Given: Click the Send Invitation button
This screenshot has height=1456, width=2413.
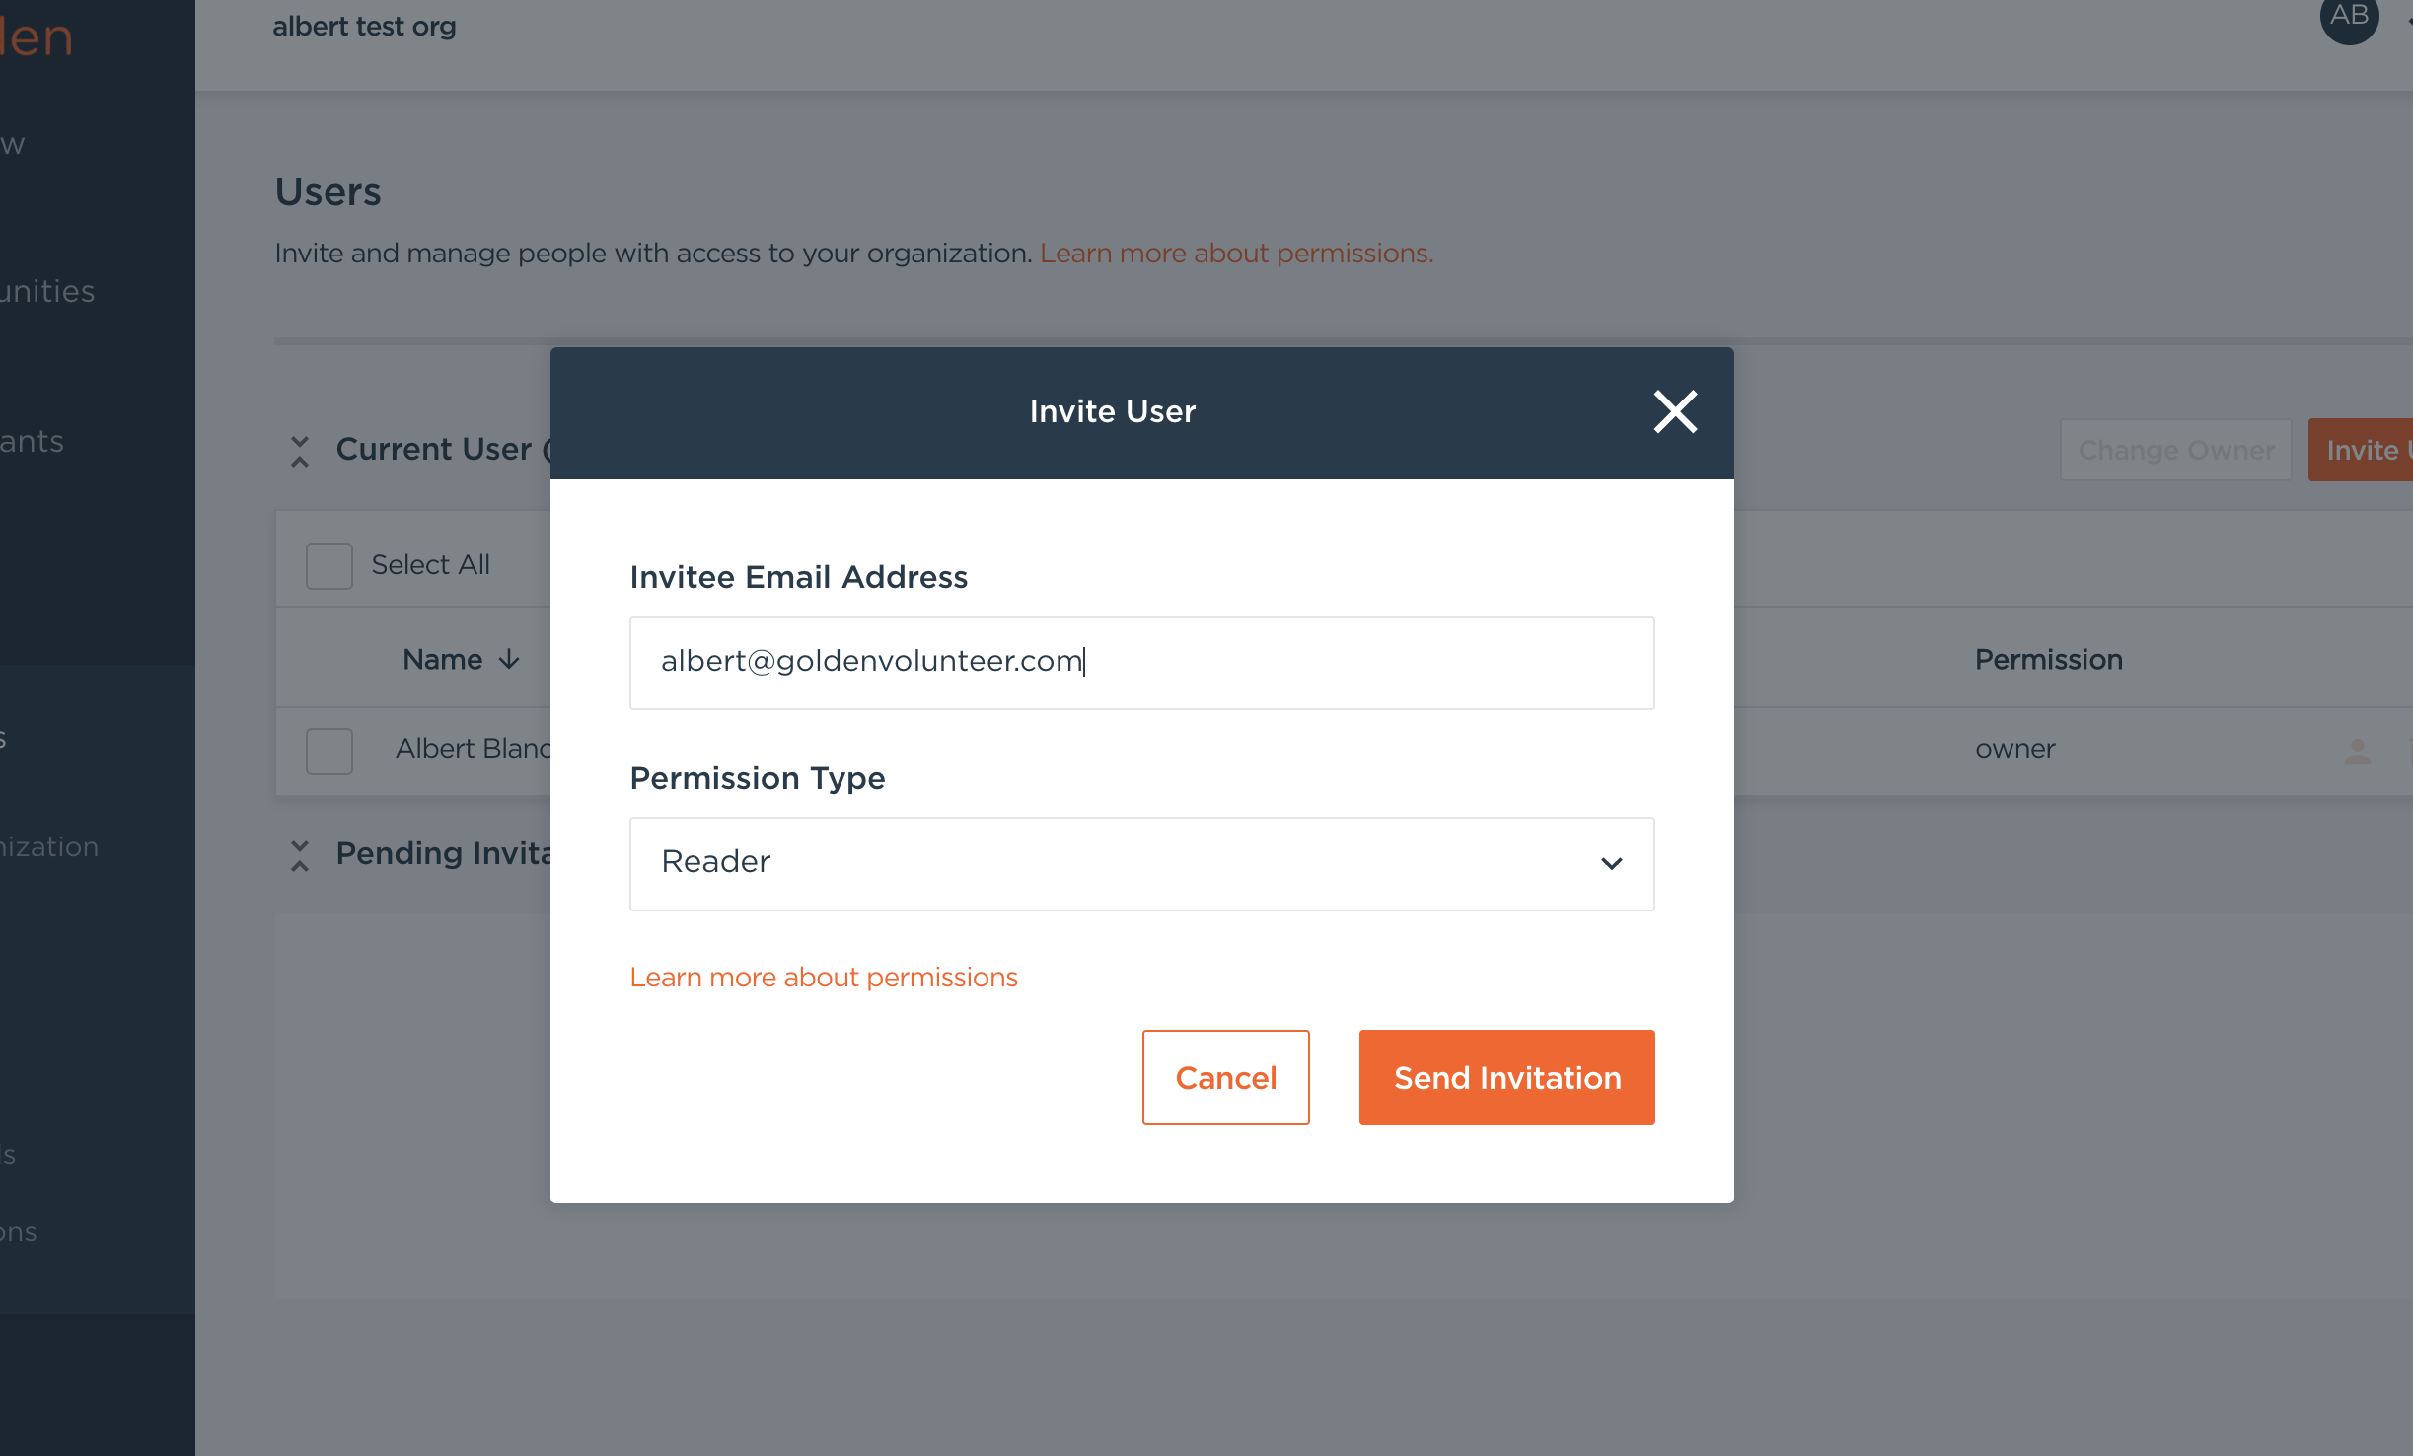Looking at the screenshot, I should click(x=1506, y=1077).
